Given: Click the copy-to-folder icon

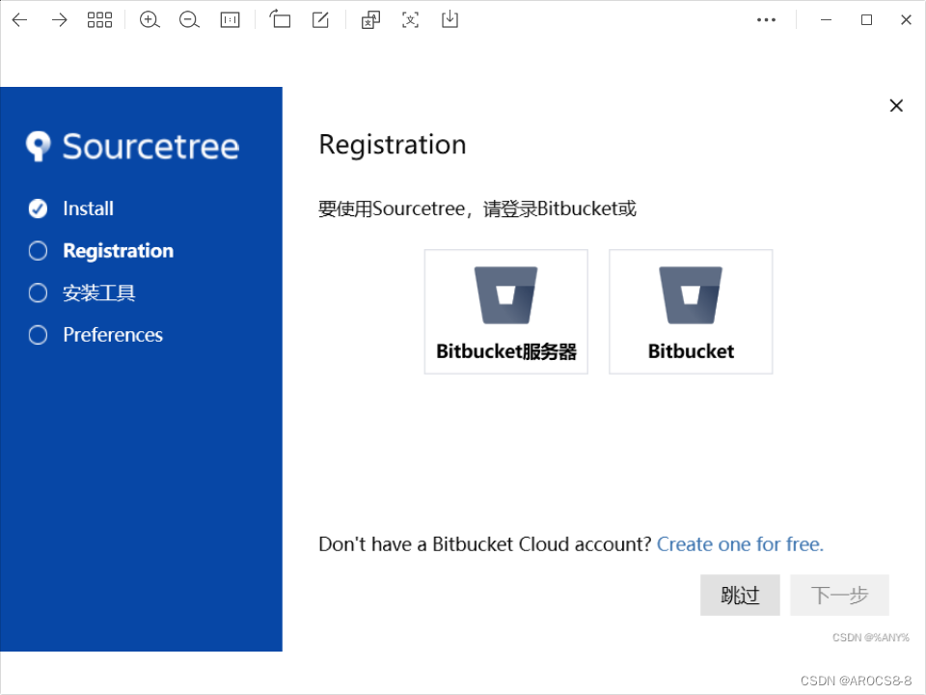Looking at the screenshot, I should coord(370,19).
